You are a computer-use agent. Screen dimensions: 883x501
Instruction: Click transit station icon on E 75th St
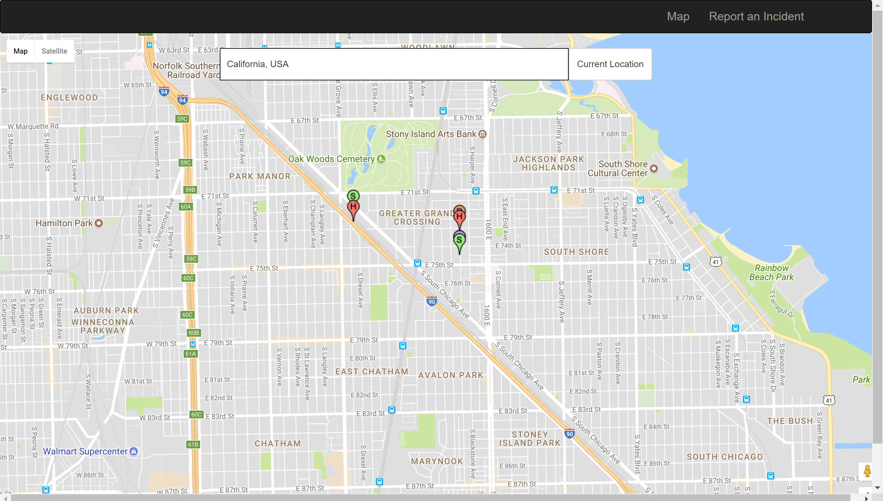tap(417, 264)
